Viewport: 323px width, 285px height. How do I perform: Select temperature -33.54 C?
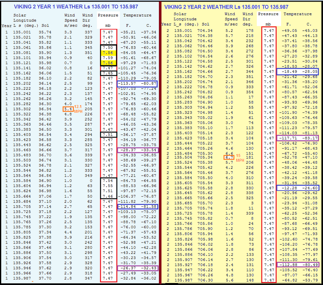[x=148, y=150]
